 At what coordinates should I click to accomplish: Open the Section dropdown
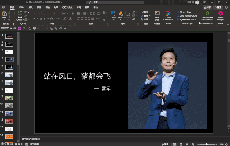point(27,20)
